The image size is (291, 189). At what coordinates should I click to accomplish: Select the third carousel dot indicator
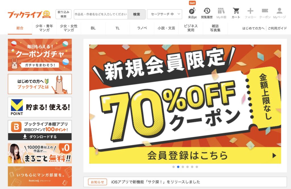point(183,167)
